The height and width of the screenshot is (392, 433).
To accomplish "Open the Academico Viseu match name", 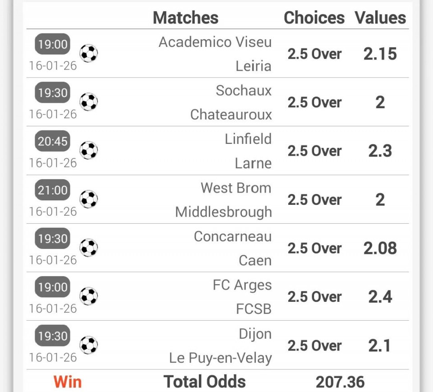I will [215, 42].
